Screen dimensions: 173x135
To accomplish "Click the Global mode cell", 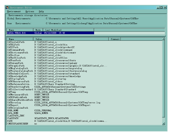I will [38, 33].
